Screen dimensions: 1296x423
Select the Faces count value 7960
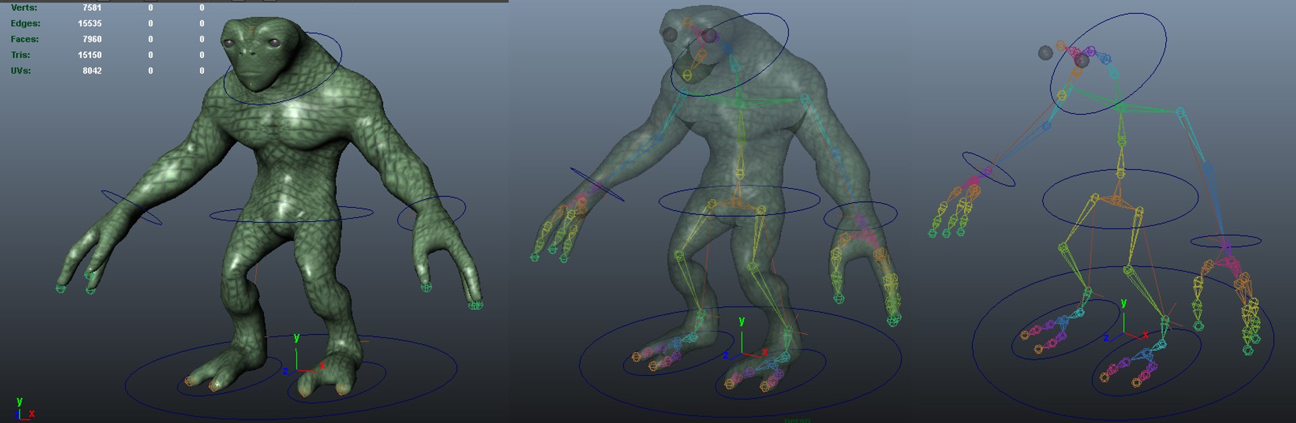pos(92,39)
